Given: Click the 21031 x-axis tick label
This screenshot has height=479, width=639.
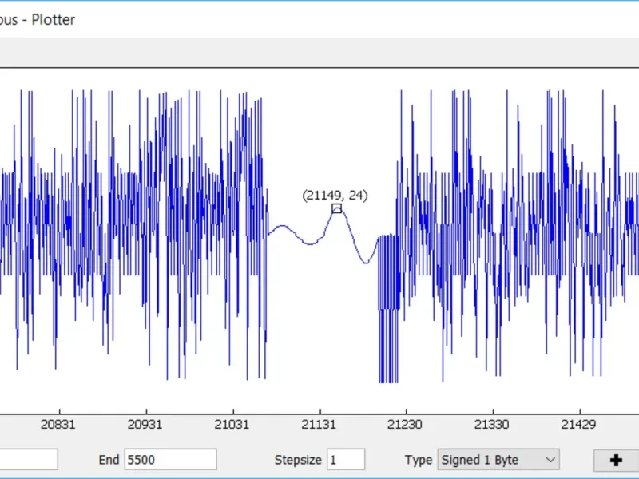Looking at the screenshot, I should point(232,425).
